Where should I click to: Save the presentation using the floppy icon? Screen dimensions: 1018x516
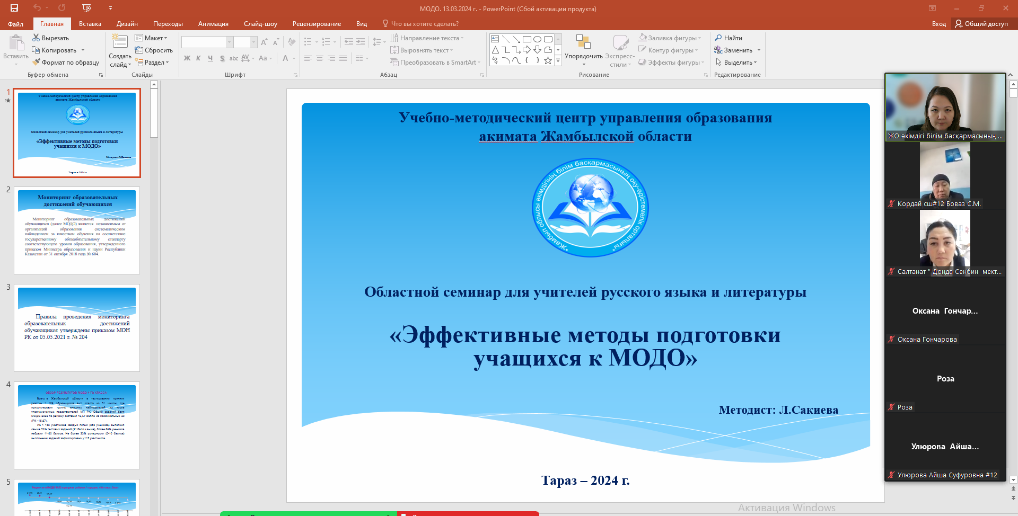tap(14, 8)
